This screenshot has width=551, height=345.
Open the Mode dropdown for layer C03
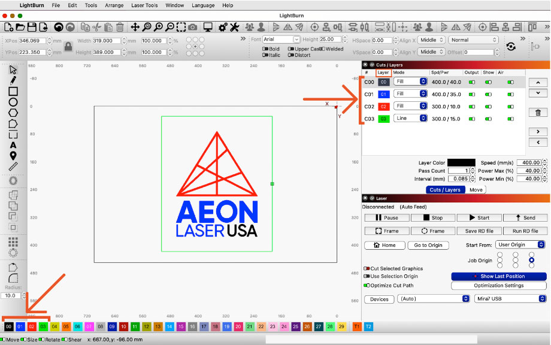pyautogui.click(x=410, y=119)
